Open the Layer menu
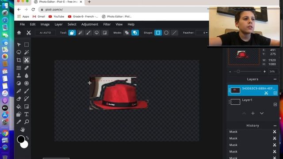Viewport: 283px width, 159px height. click(x=58, y=24)
